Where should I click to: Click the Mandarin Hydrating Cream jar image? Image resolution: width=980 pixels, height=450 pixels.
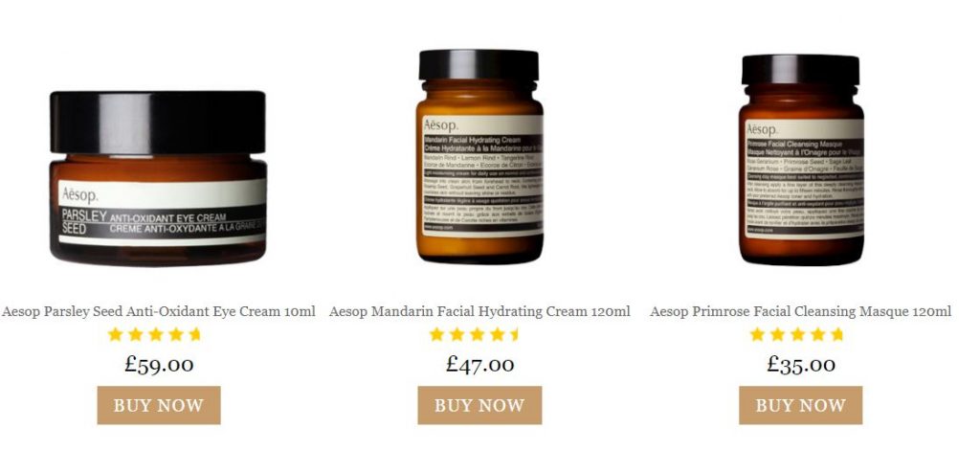[479, 157]
